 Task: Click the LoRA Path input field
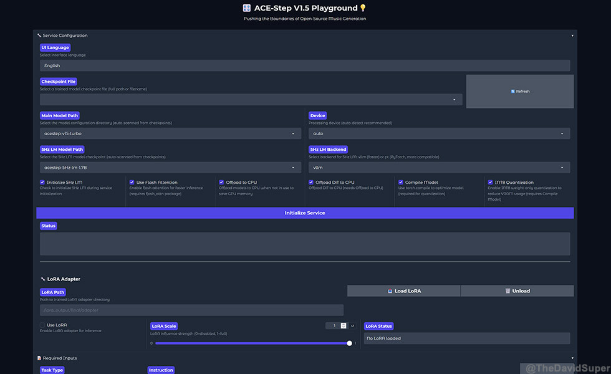[191, 310]
